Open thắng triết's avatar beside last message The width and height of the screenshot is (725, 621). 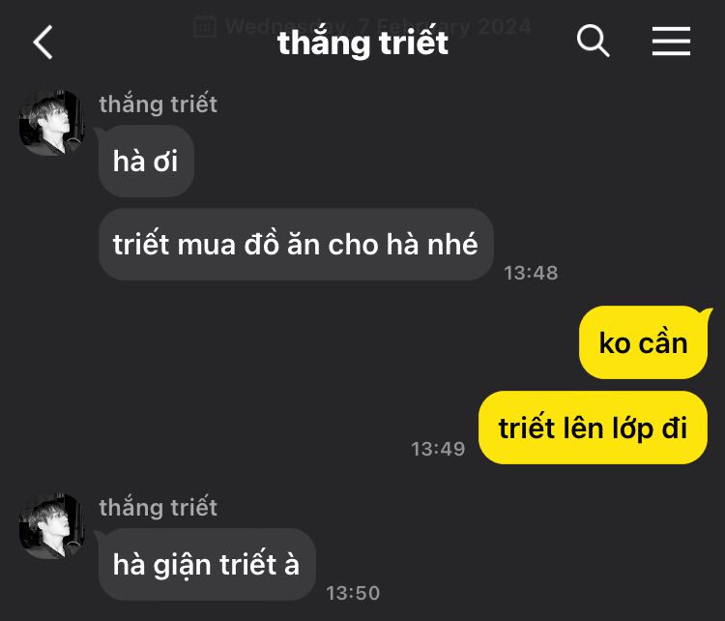(52, 526)
